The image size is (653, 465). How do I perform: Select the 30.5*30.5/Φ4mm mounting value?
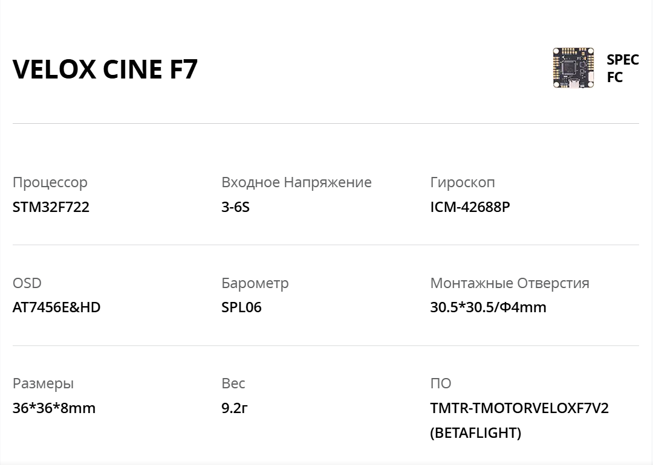(488, 307)
